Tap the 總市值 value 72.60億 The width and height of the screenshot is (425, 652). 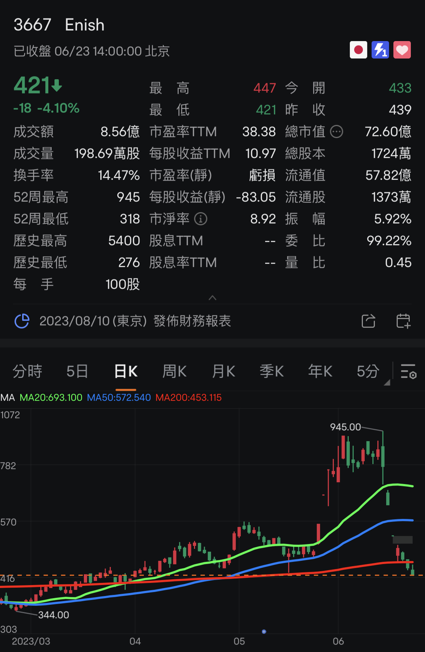tap(388, 132)
